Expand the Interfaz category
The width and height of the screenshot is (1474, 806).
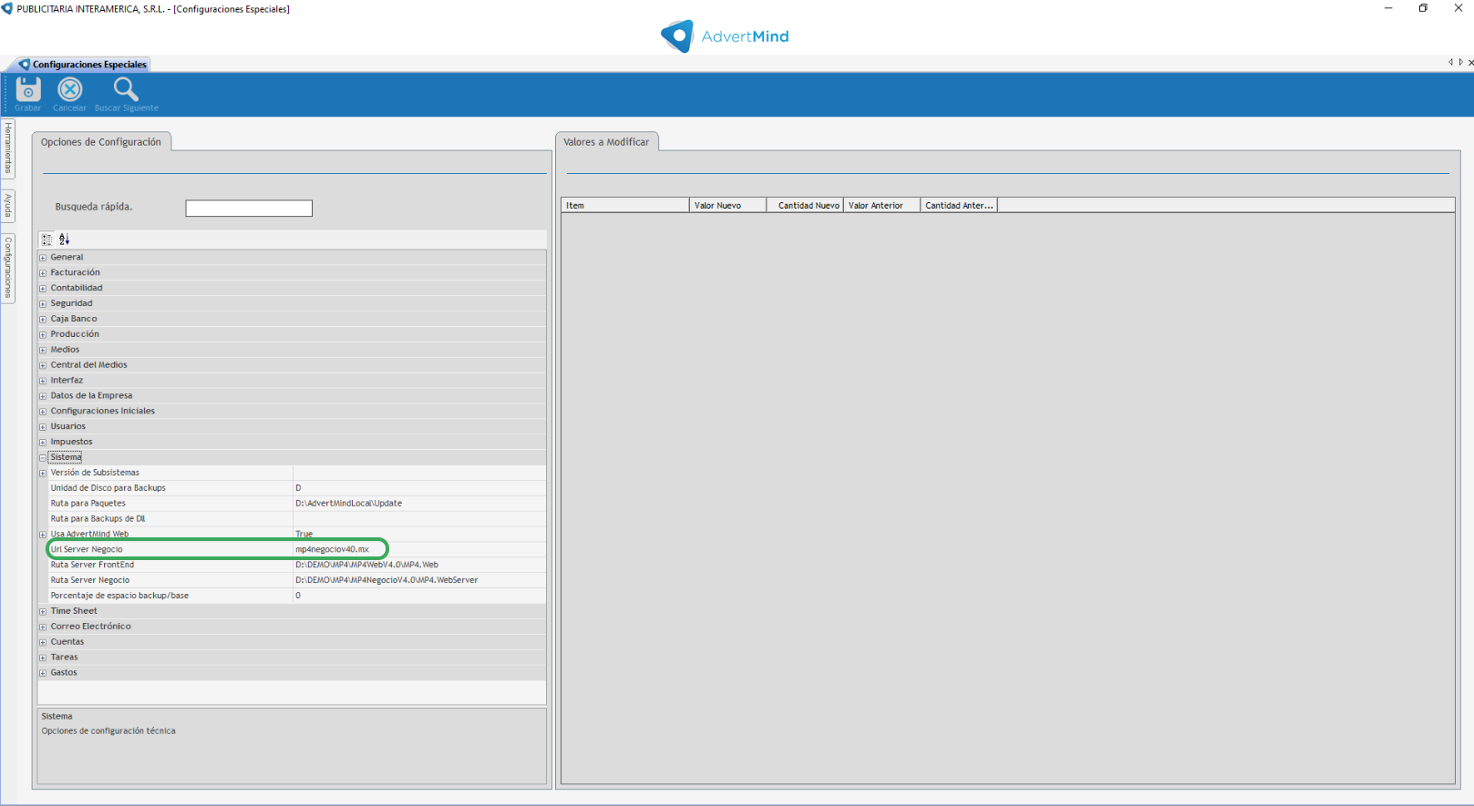tap(43, 381)
